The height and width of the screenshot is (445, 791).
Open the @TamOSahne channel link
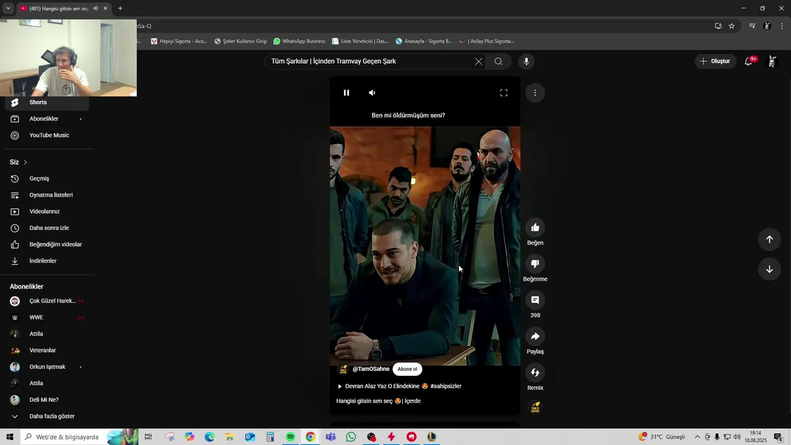pyautogui.click(x=371, y=369)
